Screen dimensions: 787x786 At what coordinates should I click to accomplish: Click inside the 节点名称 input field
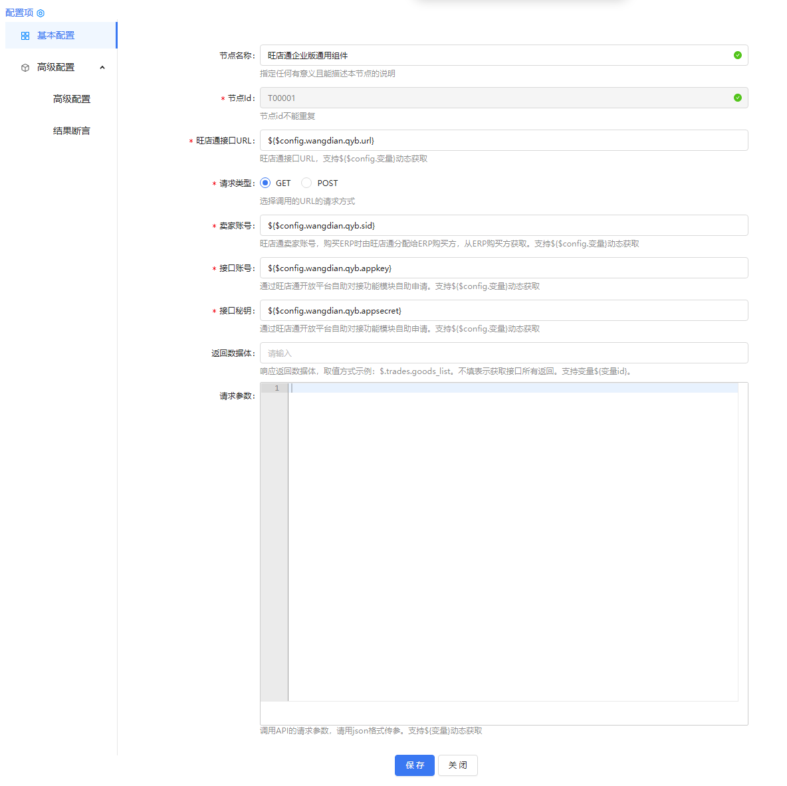point(465,55)
